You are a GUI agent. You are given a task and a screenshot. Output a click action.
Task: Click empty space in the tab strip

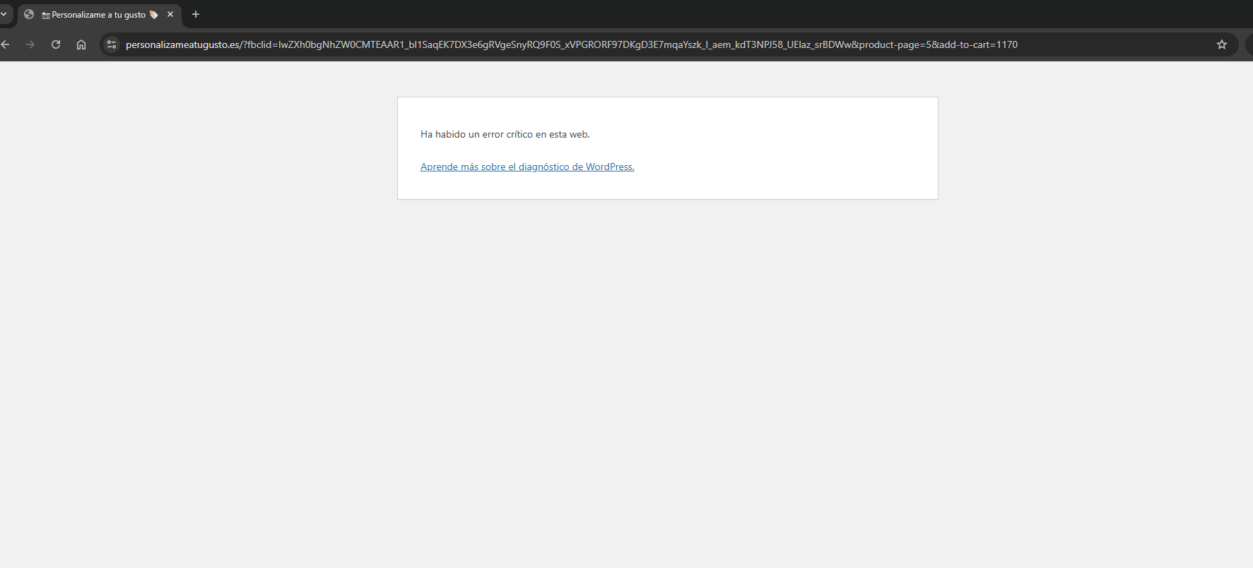coord(636,14)
